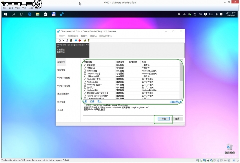Open the 文件(F) menu in Dism++
This screenshot has width=240, height=163.
click(62, 36)
